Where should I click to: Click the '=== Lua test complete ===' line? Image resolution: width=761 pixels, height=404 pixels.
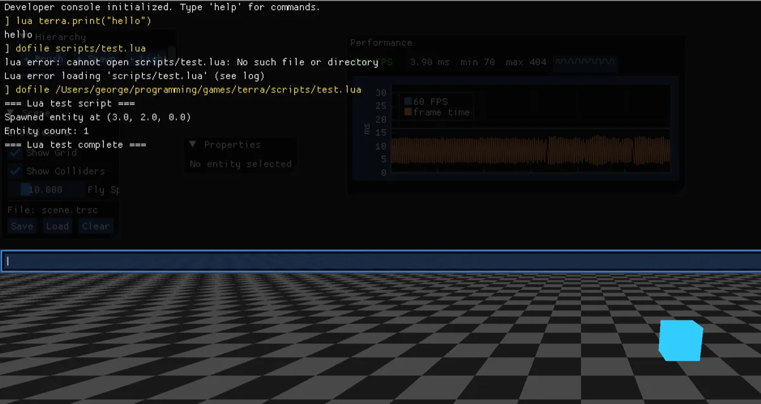coord(75,144)
